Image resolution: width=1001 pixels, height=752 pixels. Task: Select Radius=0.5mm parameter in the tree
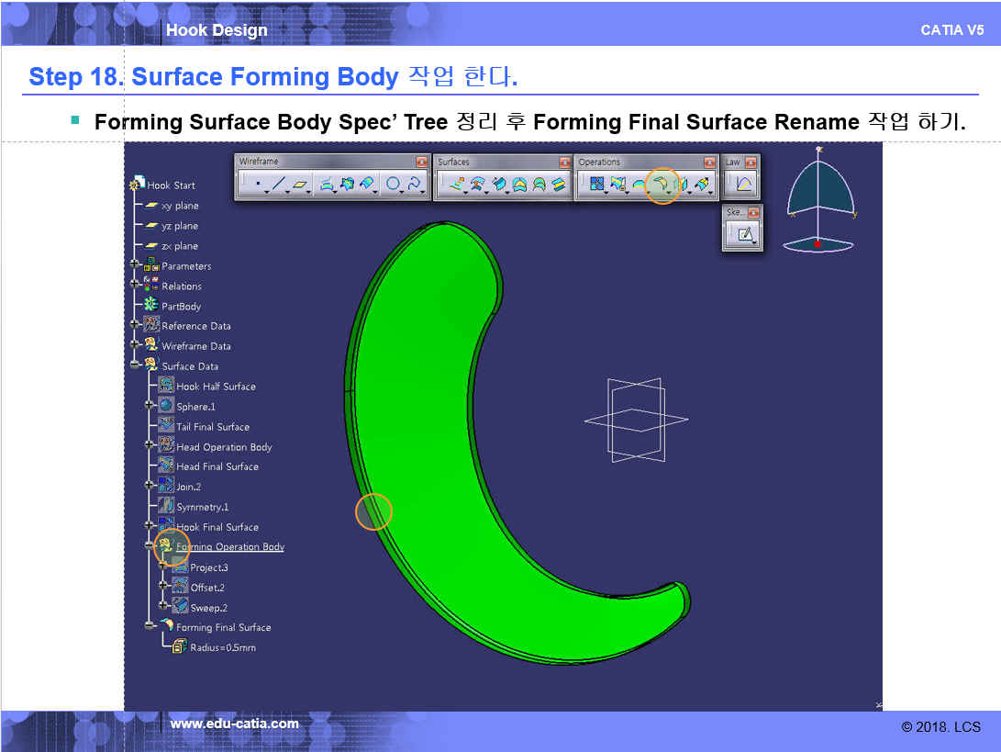[222, 647]
